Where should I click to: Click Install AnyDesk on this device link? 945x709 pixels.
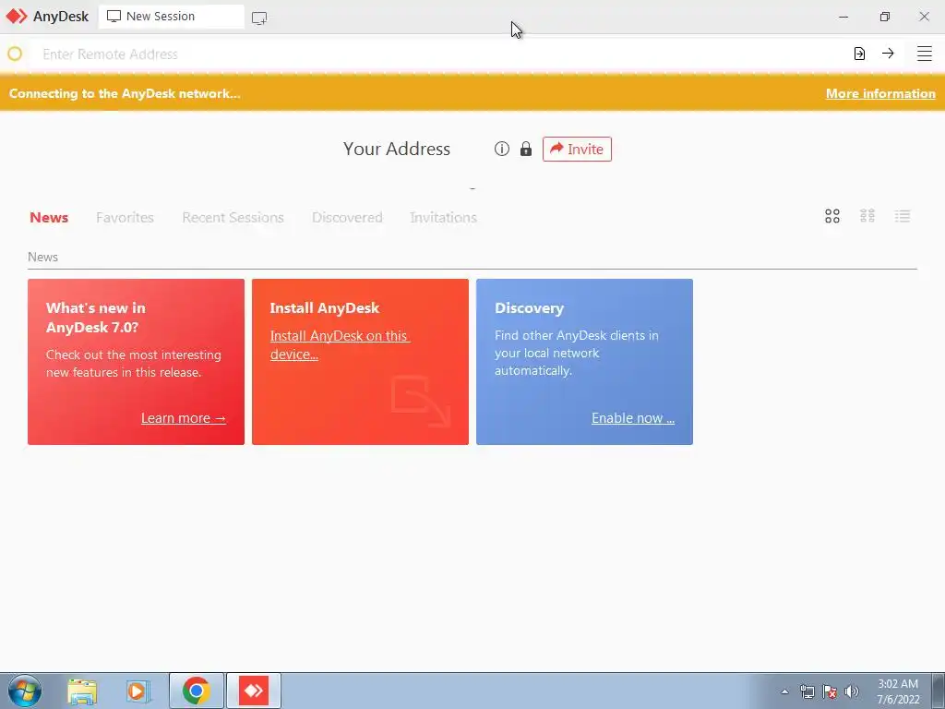coord(340,345)
